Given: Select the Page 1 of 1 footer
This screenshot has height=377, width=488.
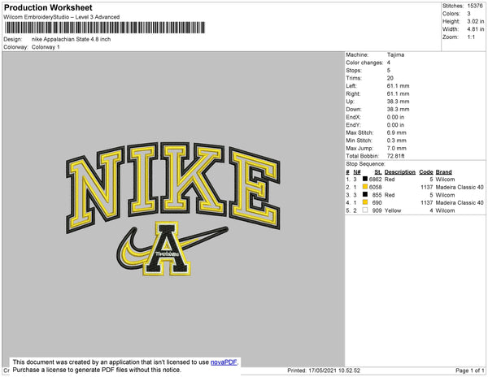Looking at the screenshot, I should click(x=469, y=370).
